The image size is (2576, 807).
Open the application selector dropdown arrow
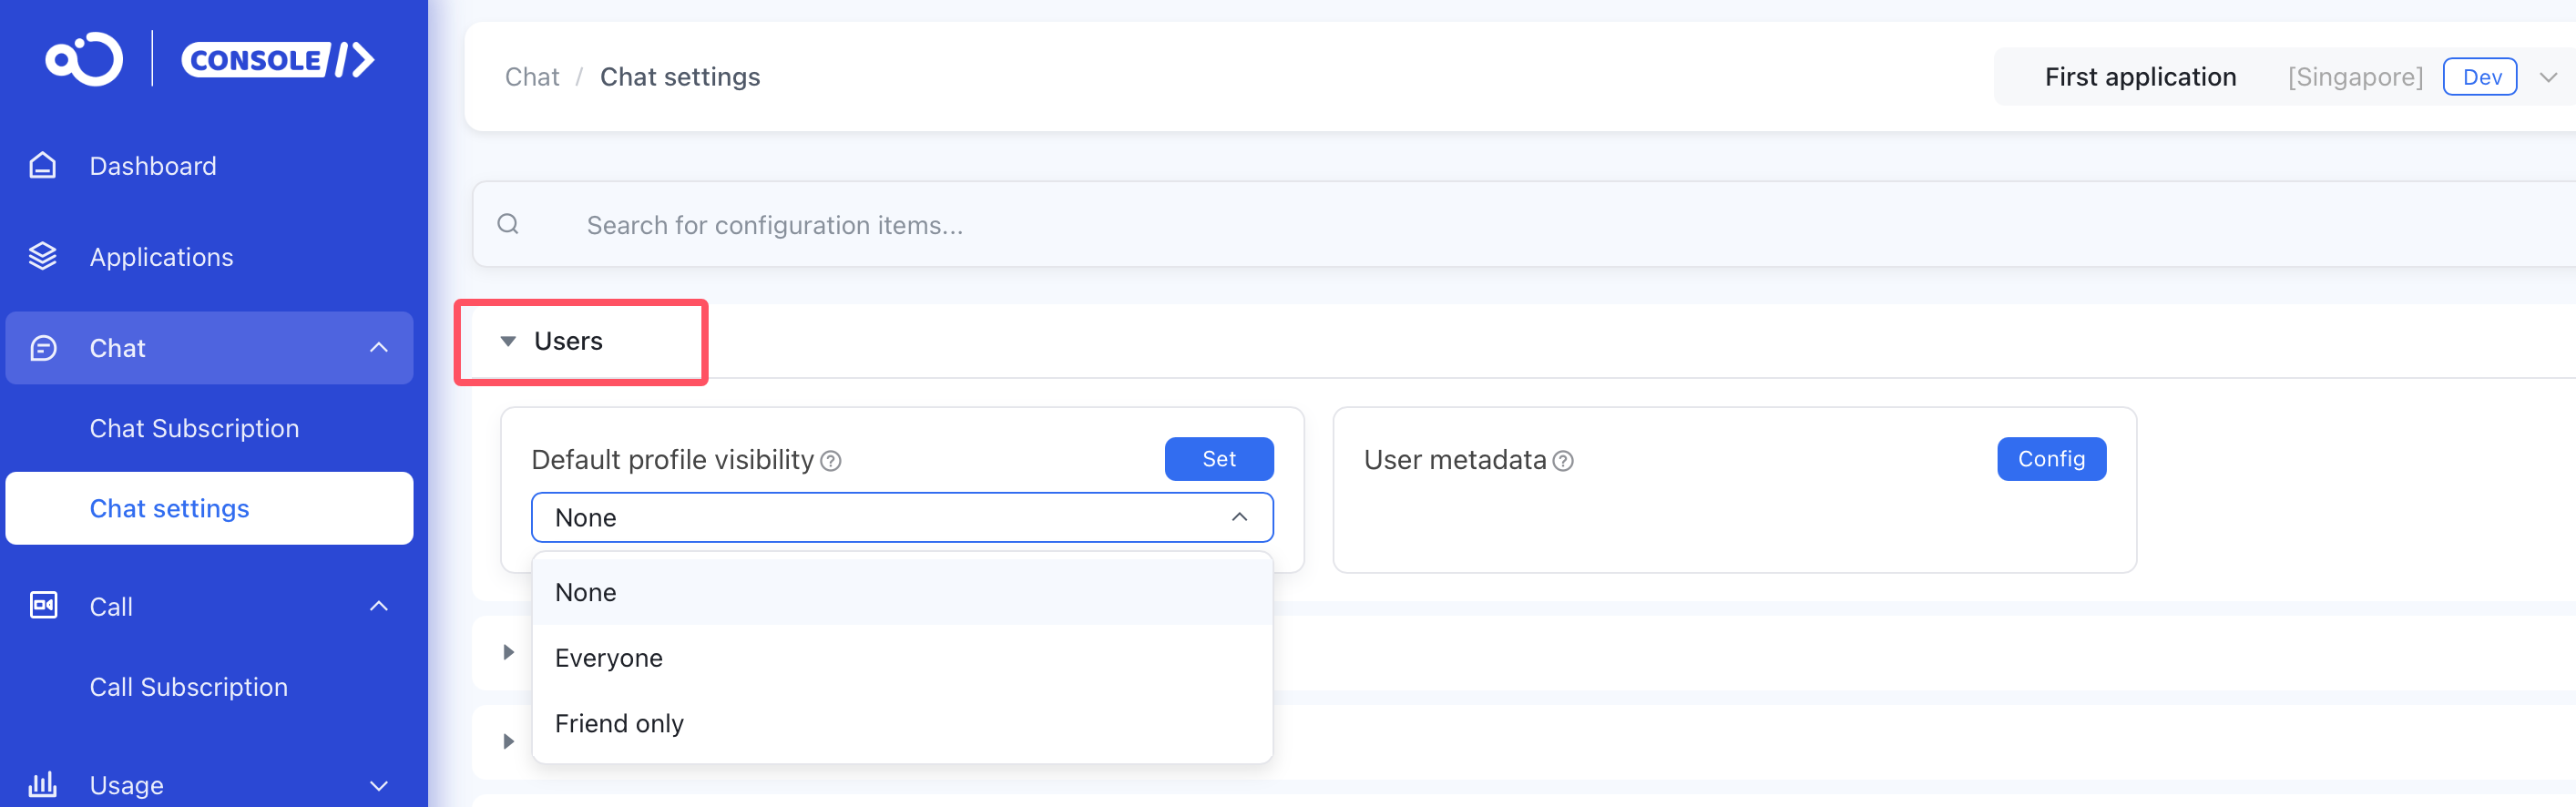point(2547,77)
